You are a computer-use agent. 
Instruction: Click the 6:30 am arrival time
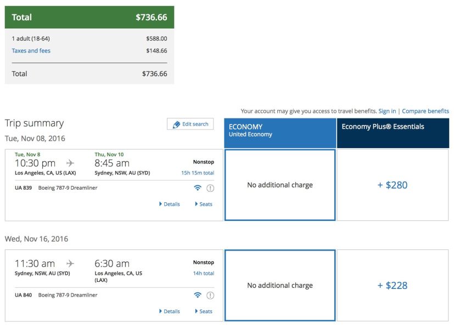point(112,264)
